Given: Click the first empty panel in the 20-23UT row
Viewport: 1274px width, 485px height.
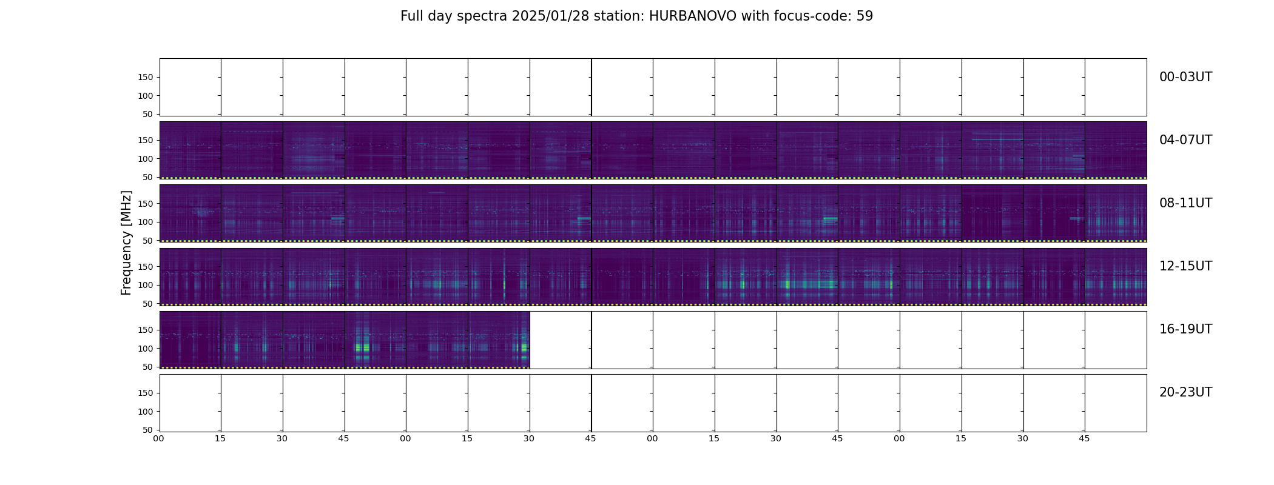Looking at the screenshot, I should [x=190, y=403].
